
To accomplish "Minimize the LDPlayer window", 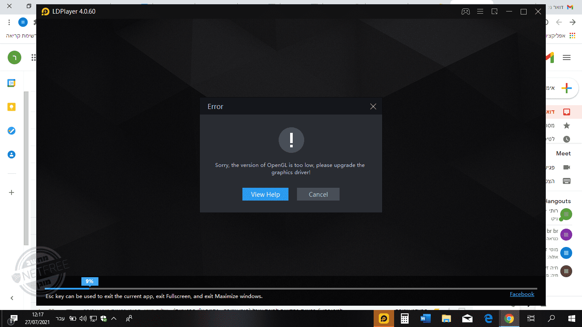I will (509, 11).
